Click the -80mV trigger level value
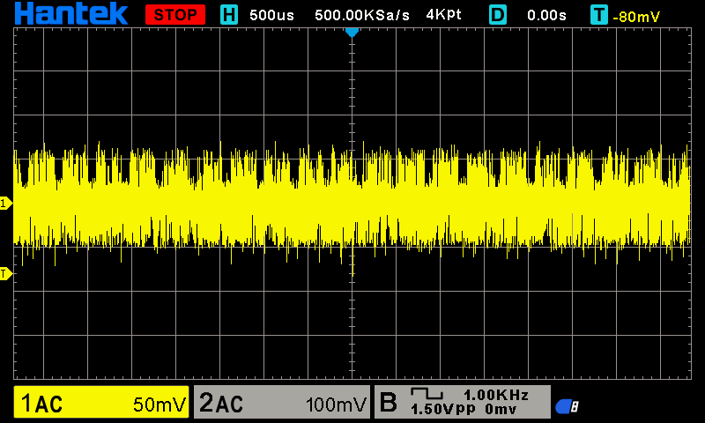The width and height of the screenshot is (705, 423). (636, 17)
